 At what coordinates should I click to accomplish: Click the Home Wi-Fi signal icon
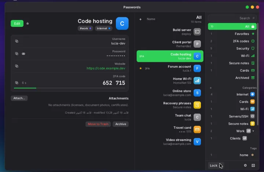[197, 81]
